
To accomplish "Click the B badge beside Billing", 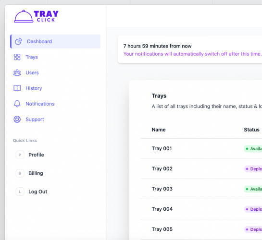I will tap(20, 173).
